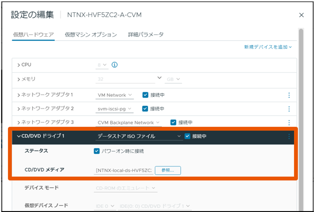Switch to 仮想マシン オプション tab
Screen dimensions: 314x212
[91, 35]
